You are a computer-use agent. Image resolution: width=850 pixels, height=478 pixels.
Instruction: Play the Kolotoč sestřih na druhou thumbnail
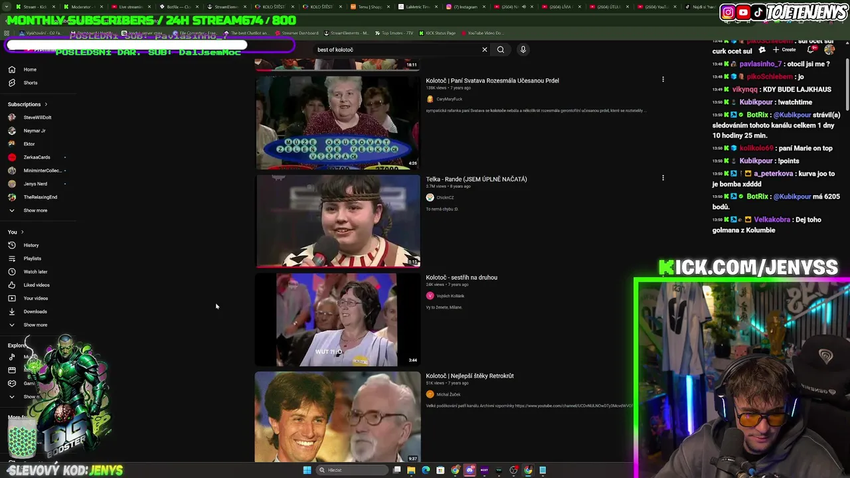coord(338,319)
